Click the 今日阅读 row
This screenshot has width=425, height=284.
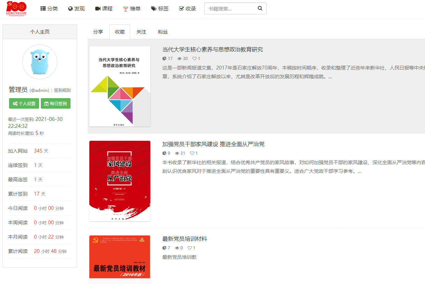click(x=40, y=208)
